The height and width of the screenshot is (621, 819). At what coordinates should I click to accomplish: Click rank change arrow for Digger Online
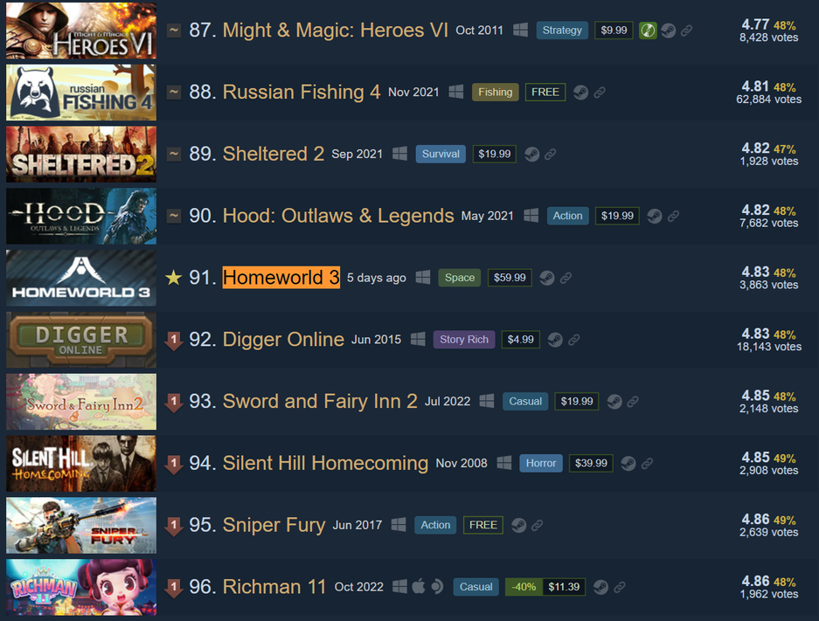click(x=173, y=341)
